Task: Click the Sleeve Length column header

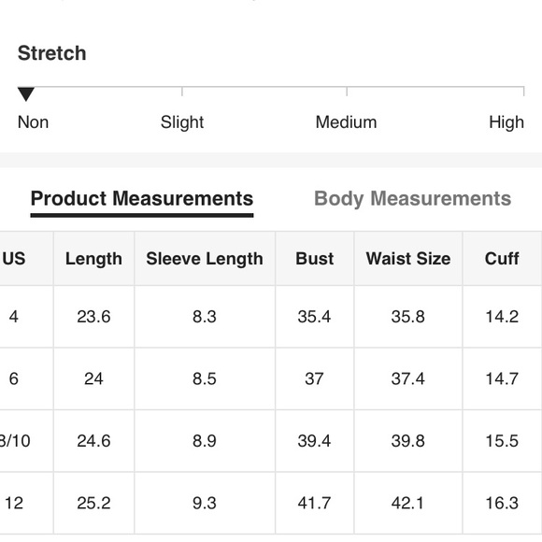Action: click(205, 259)
